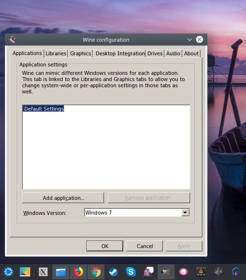Open Pidgin messenger from the taskbar

[x=149, y=272]
